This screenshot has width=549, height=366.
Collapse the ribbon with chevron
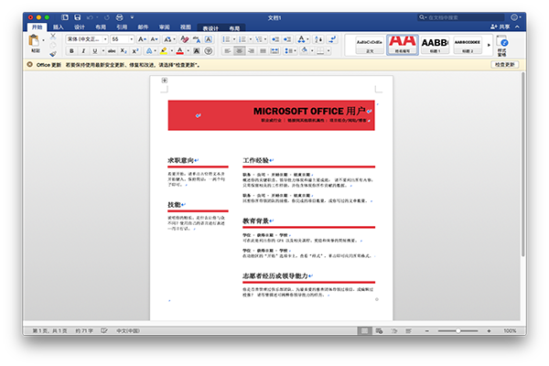click(x=517, y=27)
